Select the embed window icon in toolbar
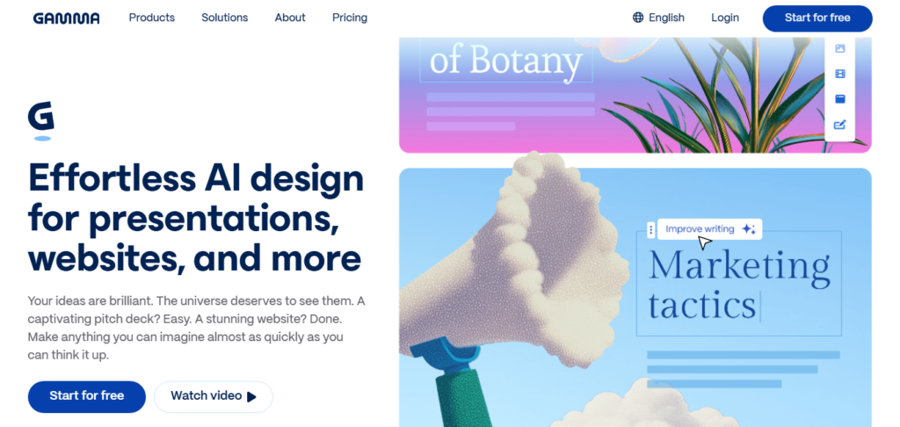900x427 pixels. tap(839, 99)
